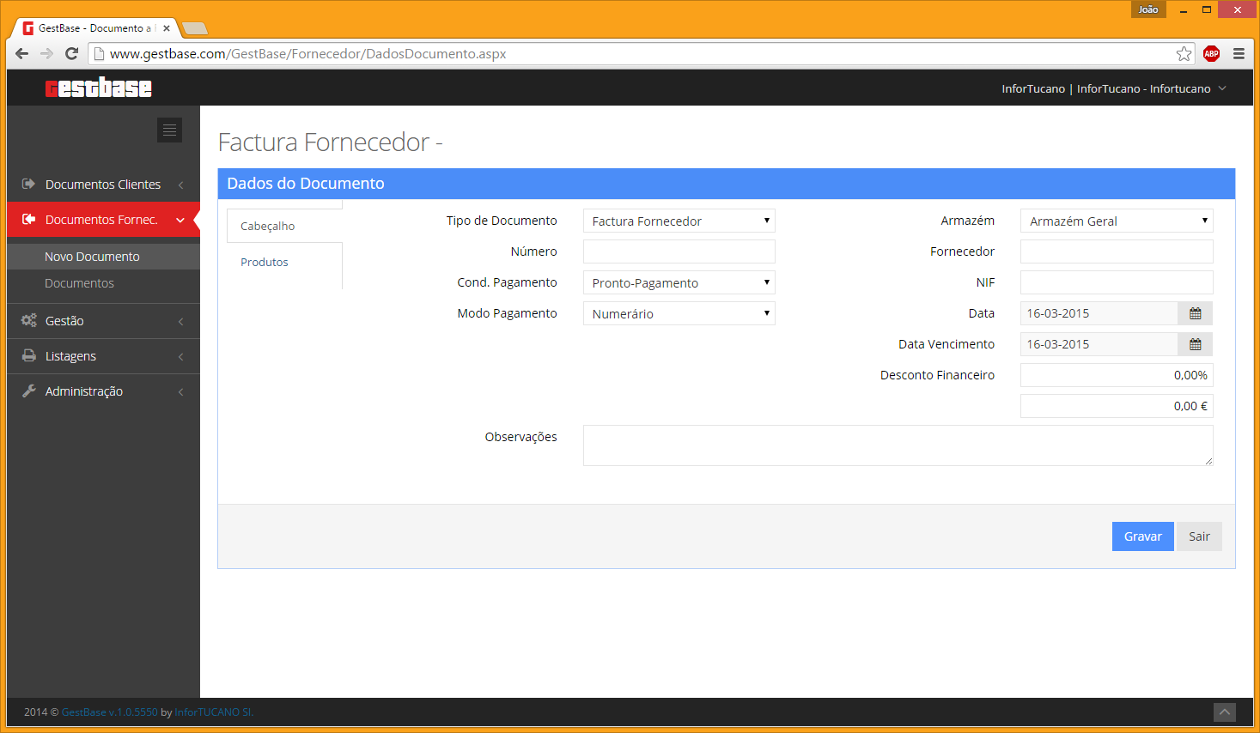Open the Chrome menu icon
1260x733 pixels.
point(1239,53)
